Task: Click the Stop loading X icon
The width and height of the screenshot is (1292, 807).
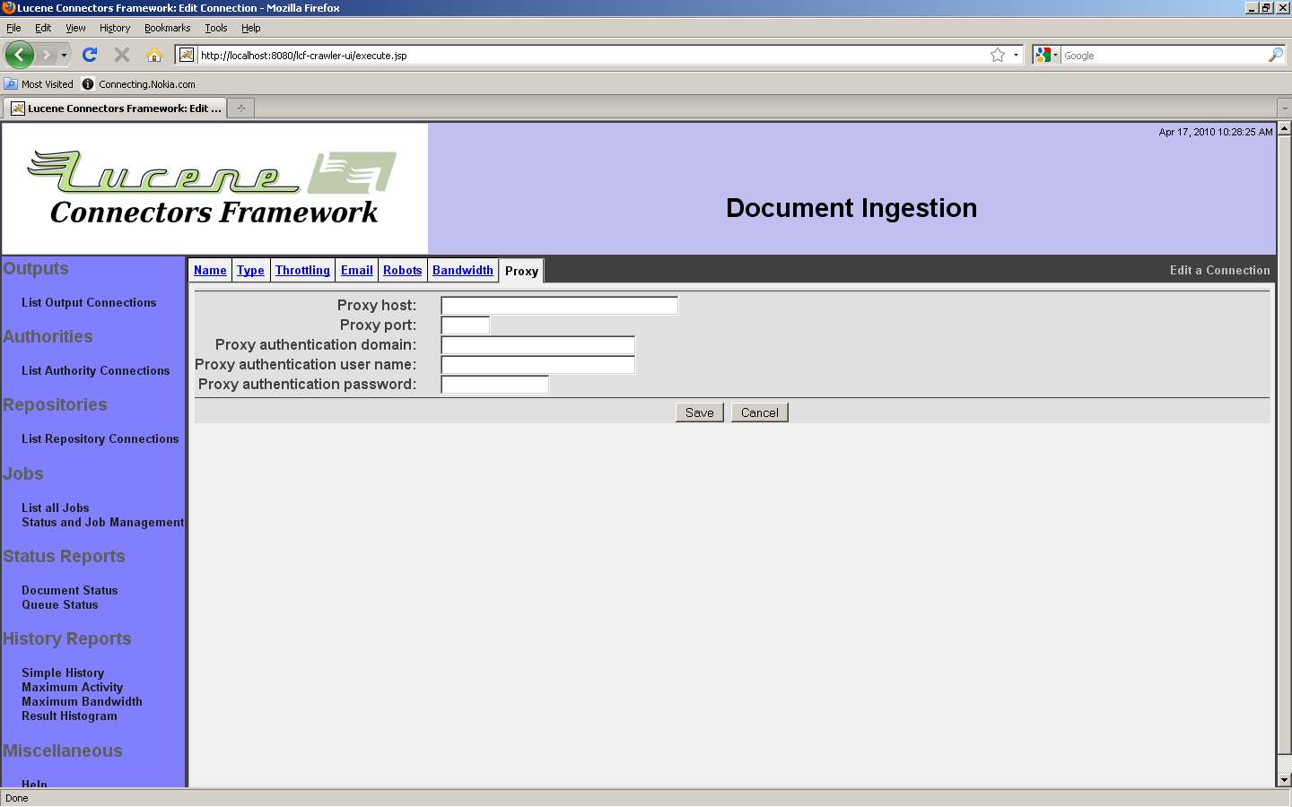Action: 122,55
